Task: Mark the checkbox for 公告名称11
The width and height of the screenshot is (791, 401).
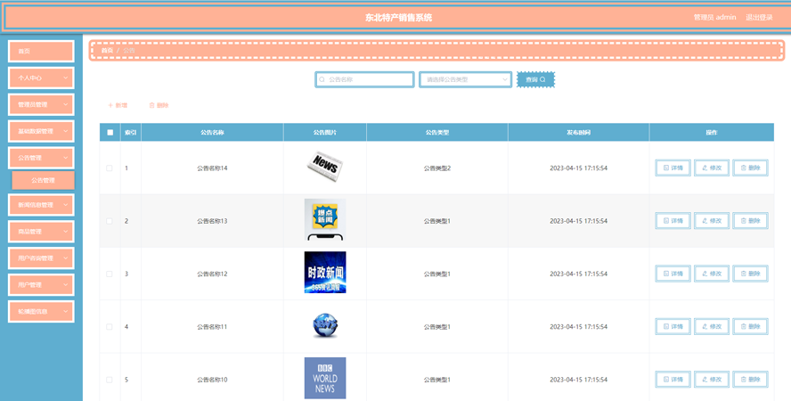Action: [x=110, y=327]
